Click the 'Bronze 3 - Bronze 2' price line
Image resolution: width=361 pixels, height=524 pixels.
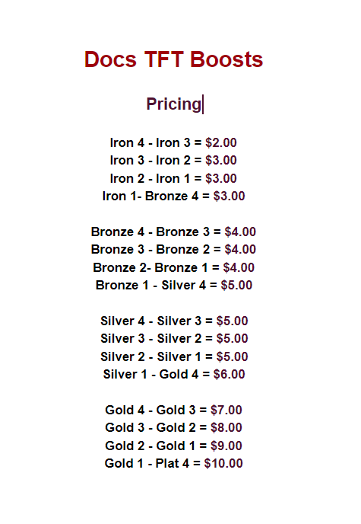173,250
